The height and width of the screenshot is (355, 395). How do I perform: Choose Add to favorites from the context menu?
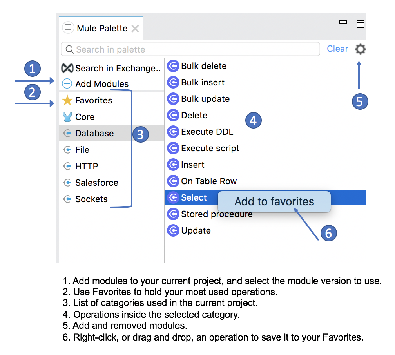(274, 201)
